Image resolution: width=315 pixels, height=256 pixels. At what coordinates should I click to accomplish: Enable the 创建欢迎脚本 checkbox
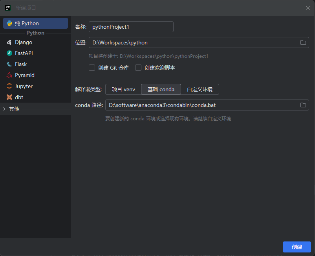[x=138, y=68]
